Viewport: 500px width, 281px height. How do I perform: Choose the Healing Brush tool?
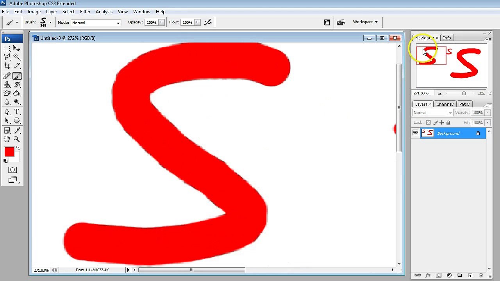7,76
